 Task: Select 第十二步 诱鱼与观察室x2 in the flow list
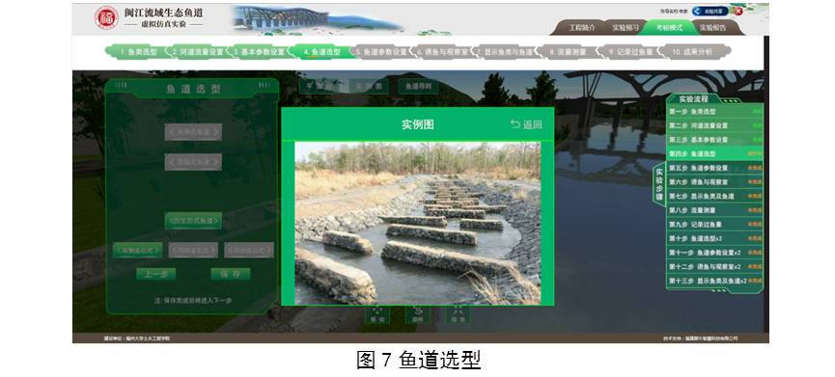(x=714, y=266)
